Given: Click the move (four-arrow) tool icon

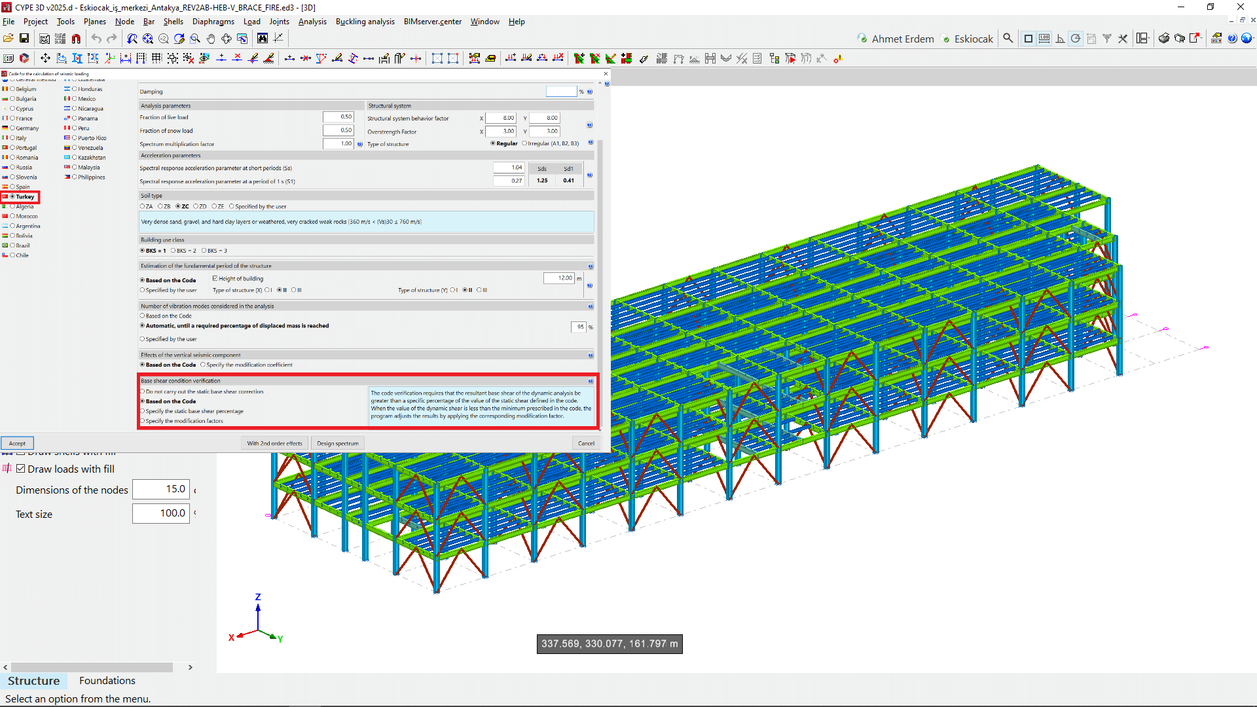Looking at the screenshot, I should pyautogui.click(x=45, y=58).
